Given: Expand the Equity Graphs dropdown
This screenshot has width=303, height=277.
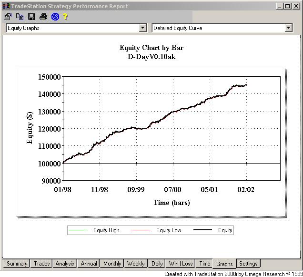Looking at the screenshot, I should click(x=142, y=28).
